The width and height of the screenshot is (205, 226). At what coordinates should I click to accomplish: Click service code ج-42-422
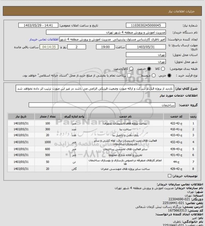176,123
